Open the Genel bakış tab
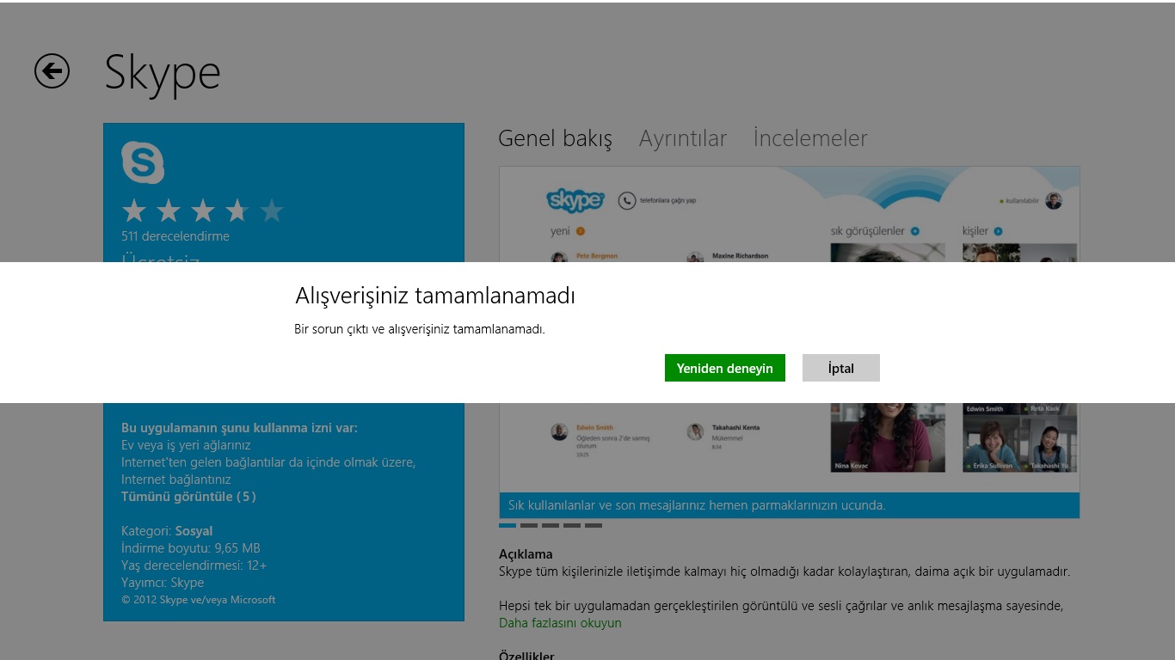This screenshot has height=660, width=1175. 556,138
